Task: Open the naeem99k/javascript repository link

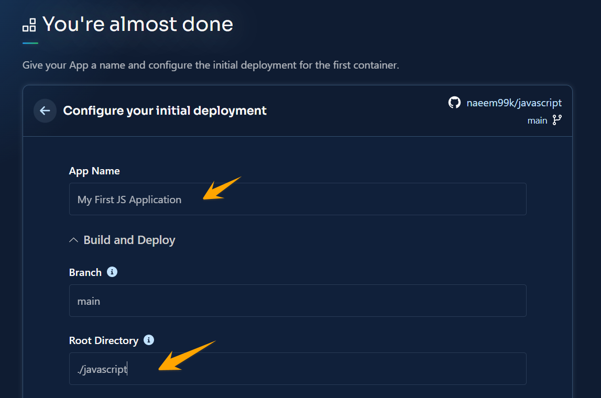Action: pyautogui.click(x=513, y=103)
